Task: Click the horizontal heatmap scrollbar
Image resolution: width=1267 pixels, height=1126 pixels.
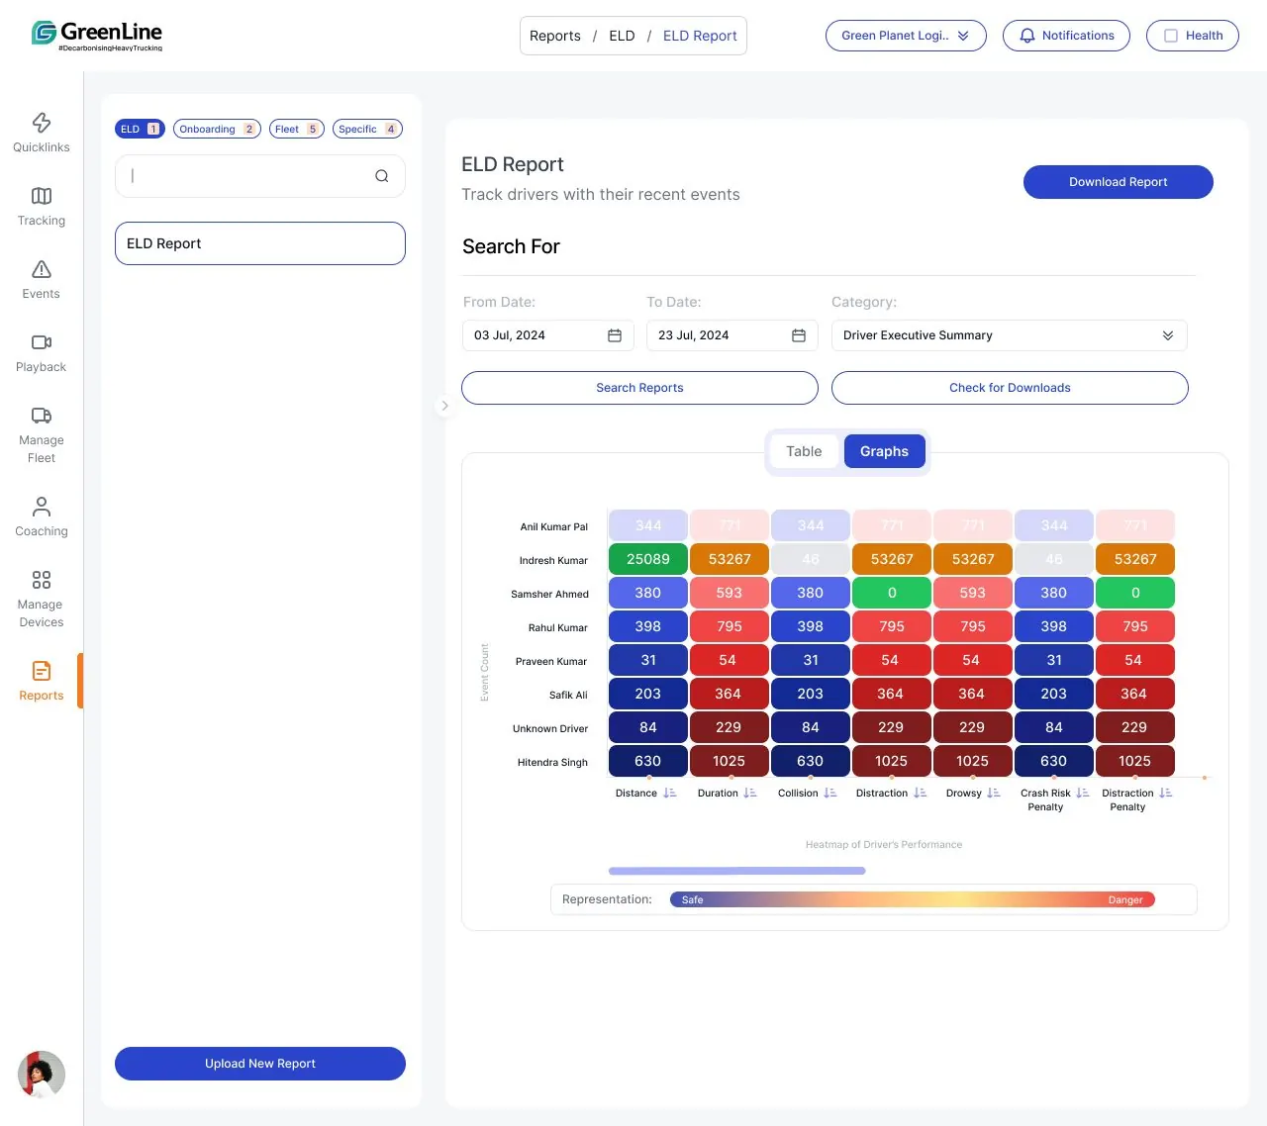Action: (x=736, y=871)
